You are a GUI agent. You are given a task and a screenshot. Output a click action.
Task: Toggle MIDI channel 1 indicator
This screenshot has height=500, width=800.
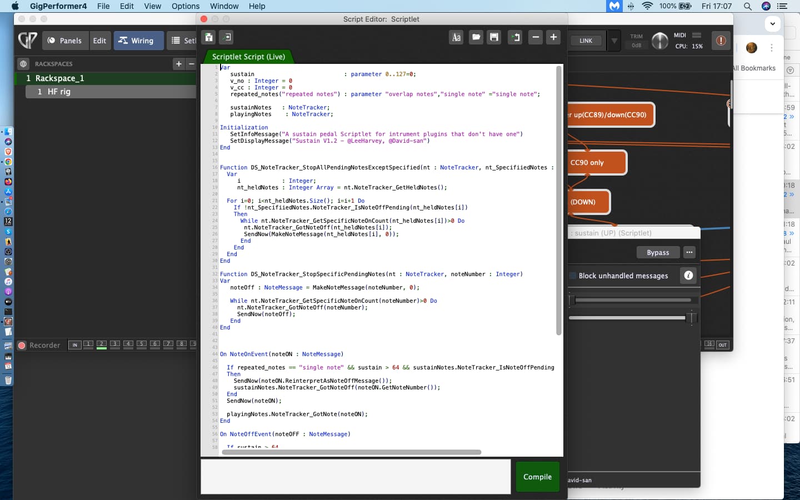pos(88,344)
